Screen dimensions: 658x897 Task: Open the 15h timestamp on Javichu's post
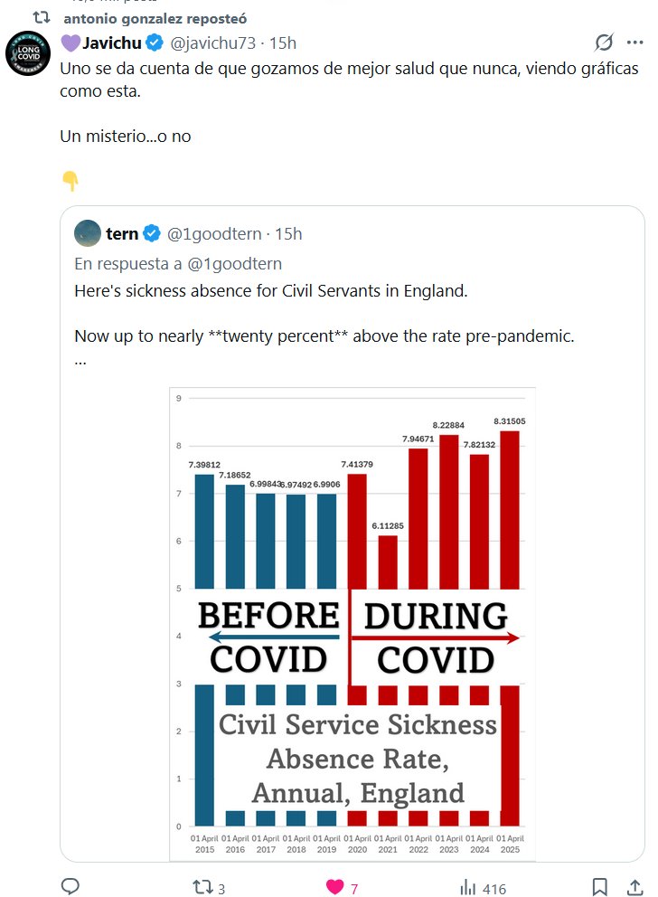click(x=283, y=42)
